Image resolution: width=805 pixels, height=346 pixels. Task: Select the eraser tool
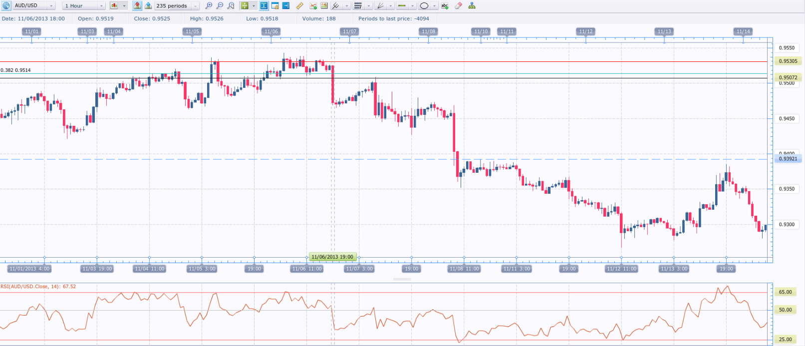click(458, 6)
